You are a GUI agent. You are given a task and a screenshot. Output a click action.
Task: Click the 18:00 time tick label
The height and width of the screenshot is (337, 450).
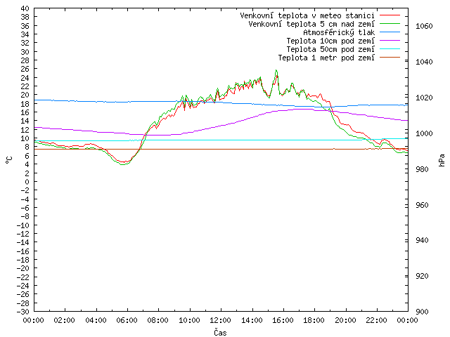[x=314, y=320]
